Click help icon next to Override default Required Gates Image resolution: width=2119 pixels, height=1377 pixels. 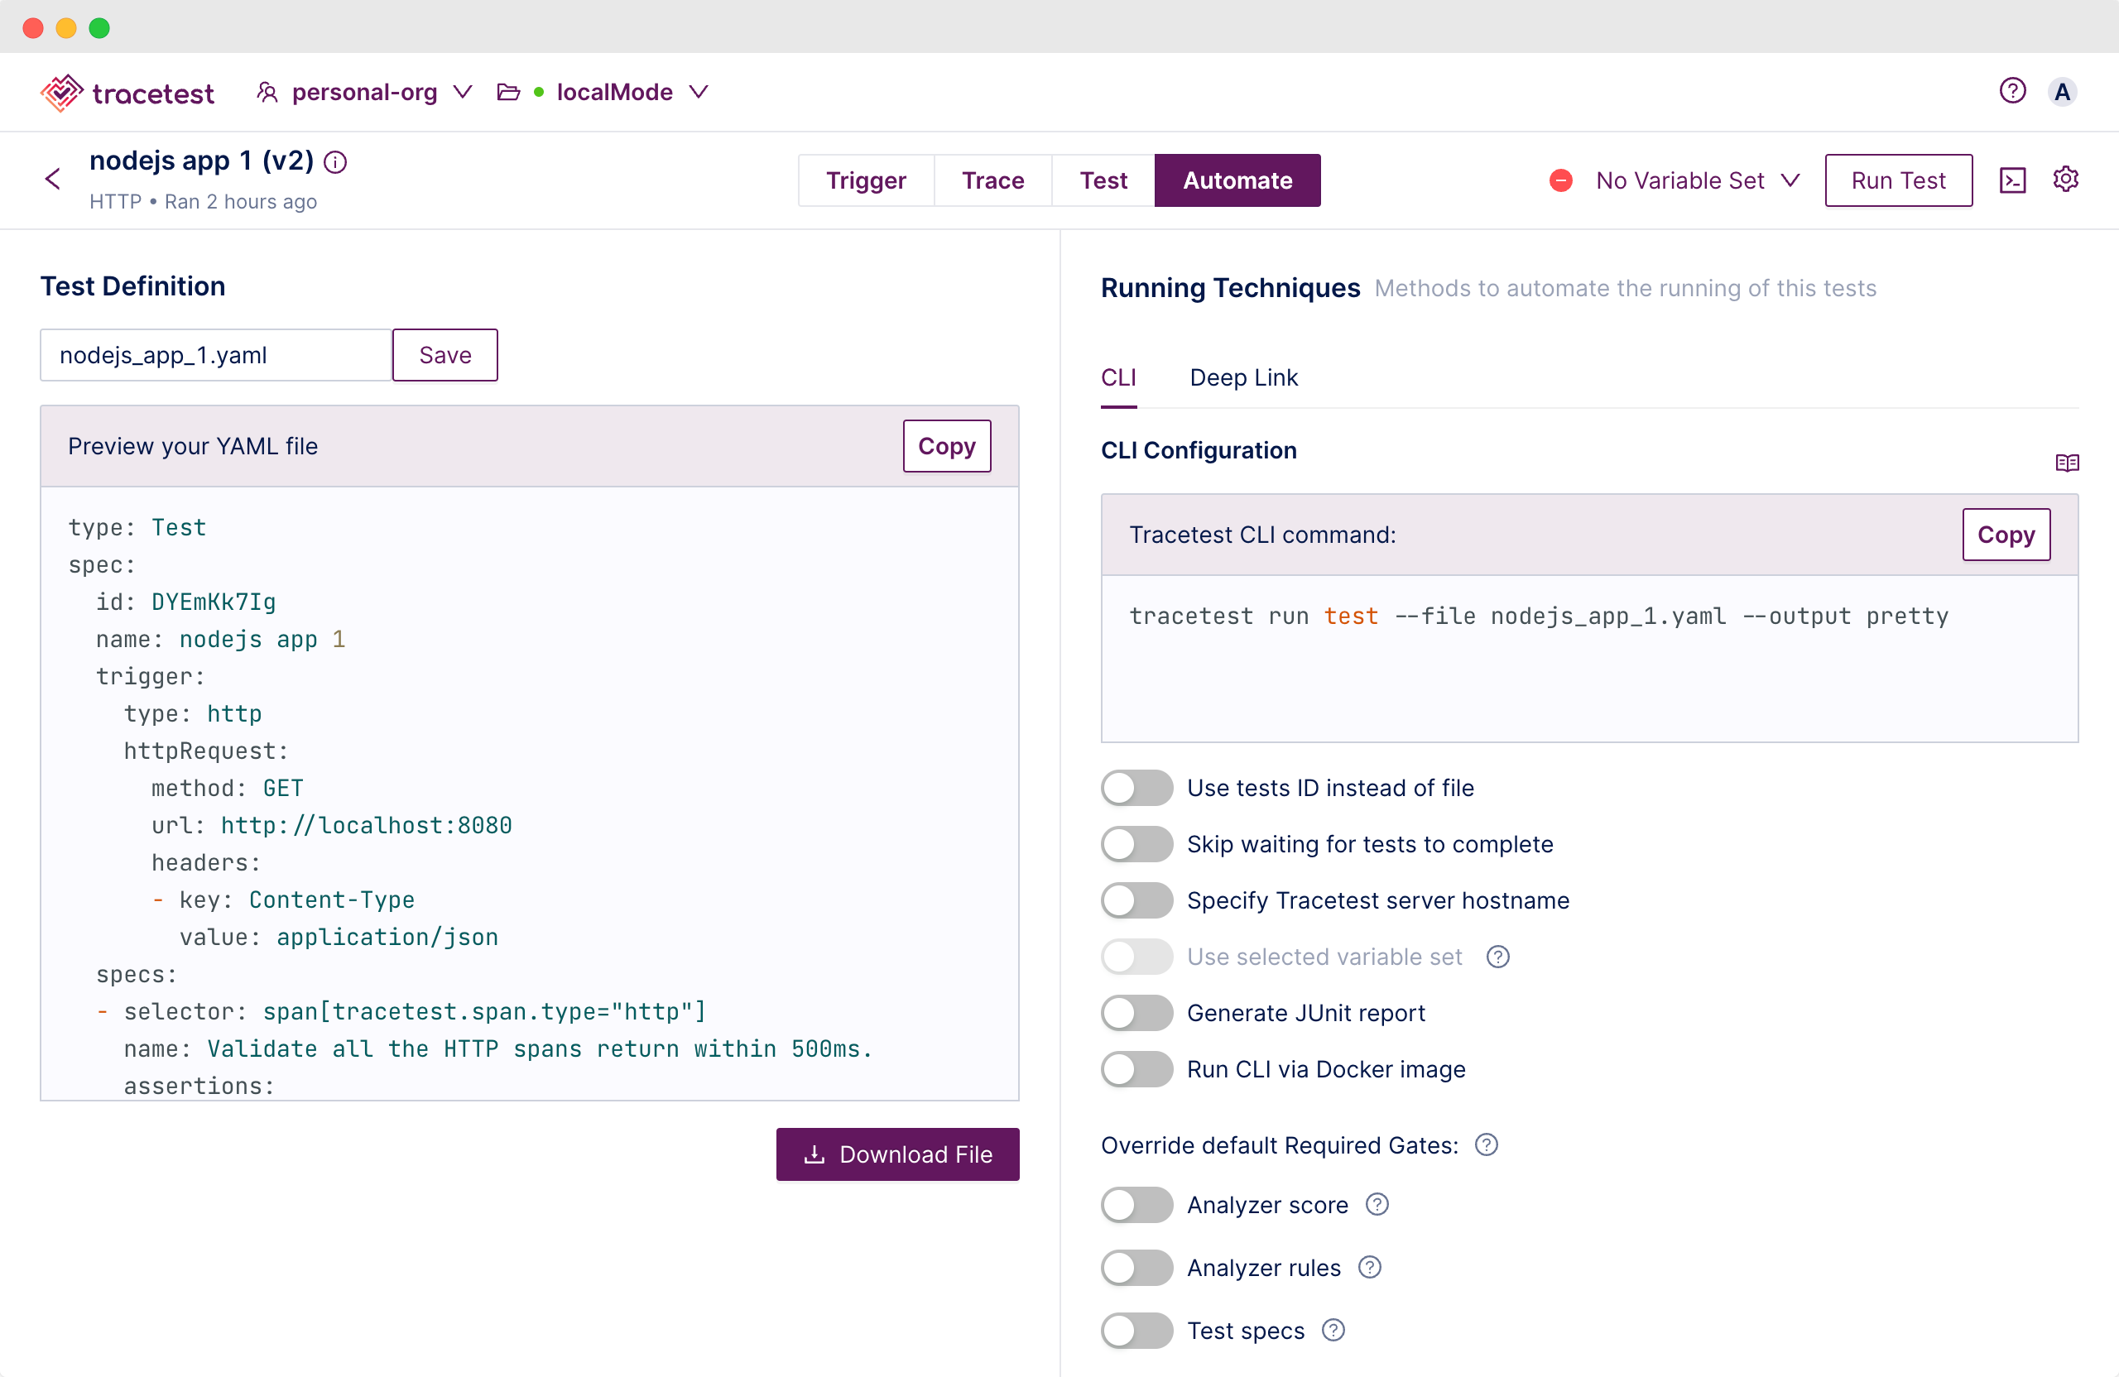point(1486,1144)
